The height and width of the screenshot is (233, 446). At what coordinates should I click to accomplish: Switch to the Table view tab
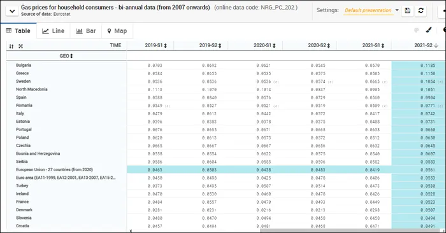point(18,31)
